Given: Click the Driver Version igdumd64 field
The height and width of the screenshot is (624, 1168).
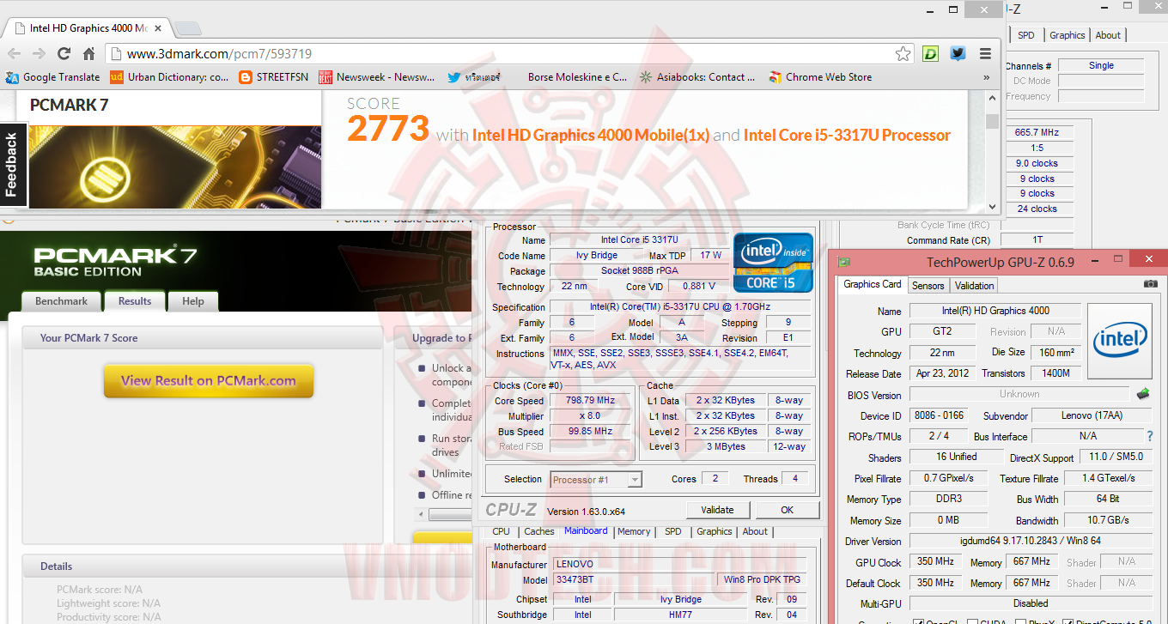Looking at the screenshot, I should click(1032, 541).
